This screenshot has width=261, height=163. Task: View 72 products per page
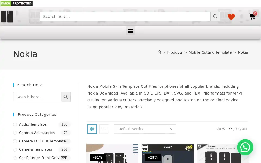237,129
